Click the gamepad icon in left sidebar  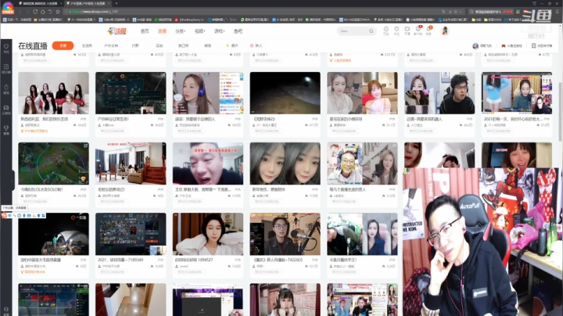click(x=6, y=110)
